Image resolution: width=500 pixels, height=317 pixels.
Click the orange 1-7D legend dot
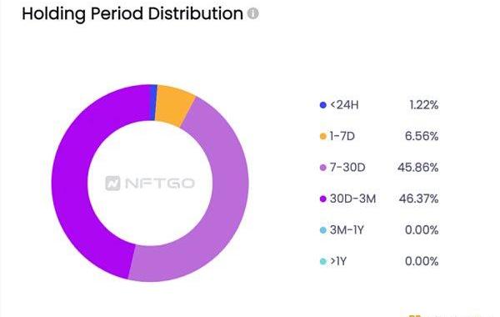coord(323,136)
